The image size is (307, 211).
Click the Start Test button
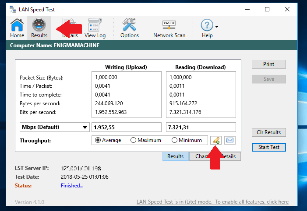268,147
